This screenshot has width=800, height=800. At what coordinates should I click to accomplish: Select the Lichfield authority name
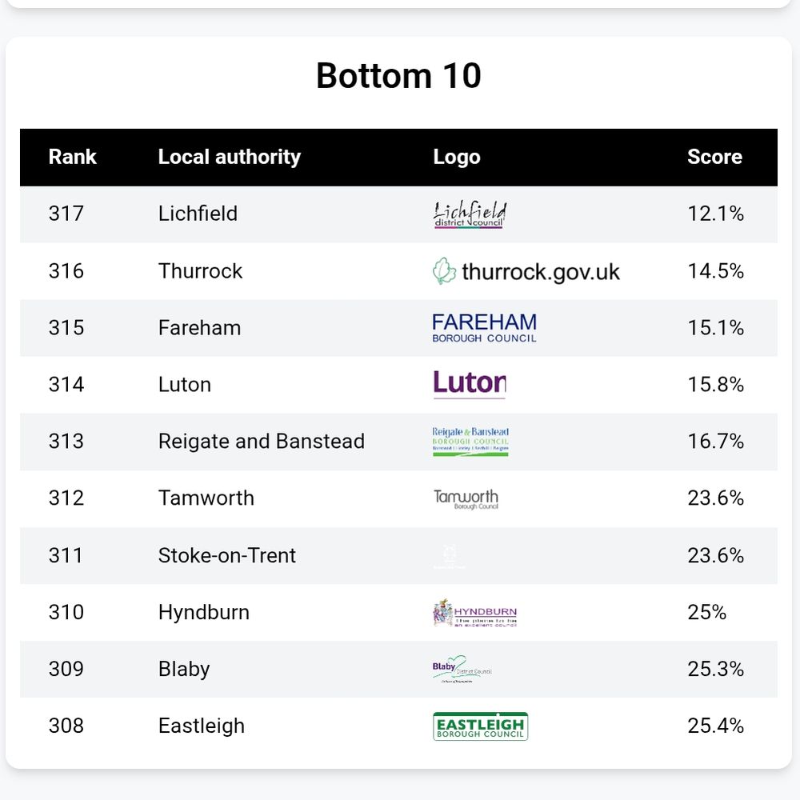coord(198,214)
